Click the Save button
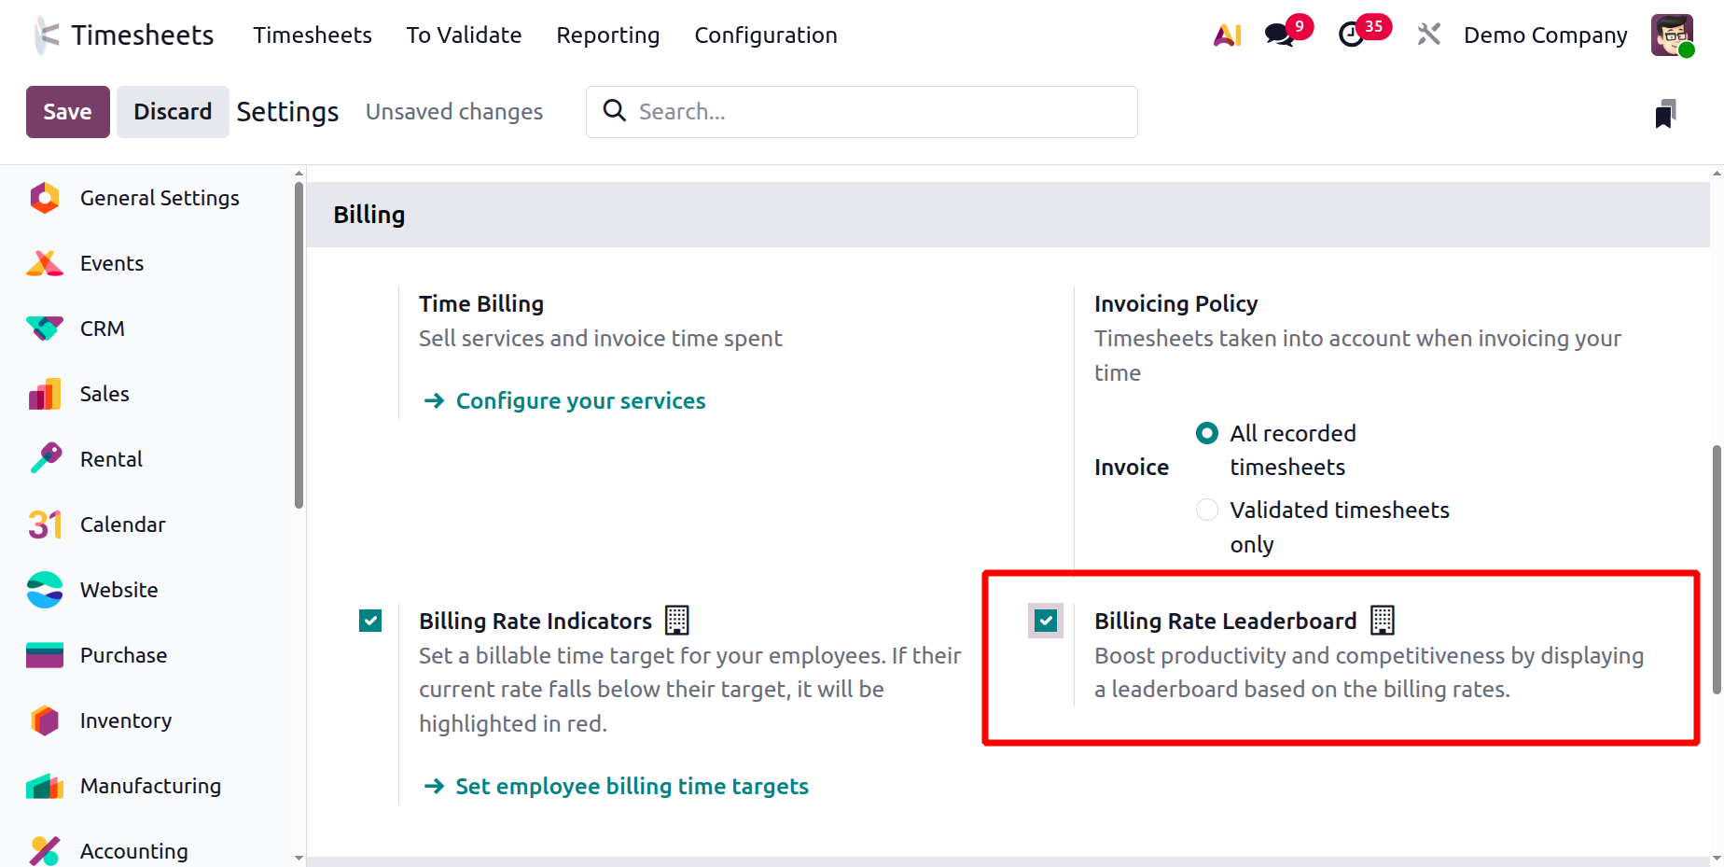 [67, 112]
